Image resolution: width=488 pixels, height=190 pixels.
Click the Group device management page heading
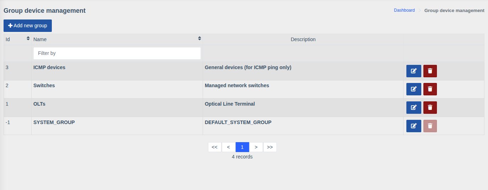click(45, 11)
